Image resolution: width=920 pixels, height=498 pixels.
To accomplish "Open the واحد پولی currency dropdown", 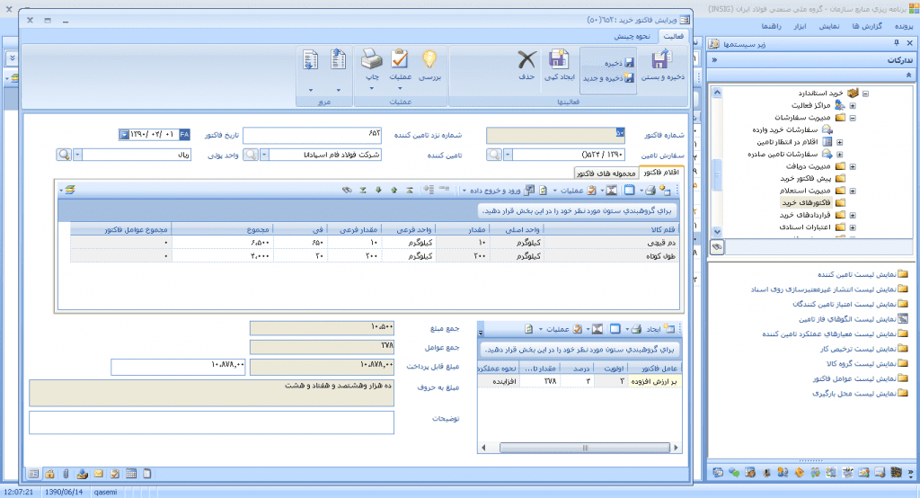I will (x=76, y=155).
